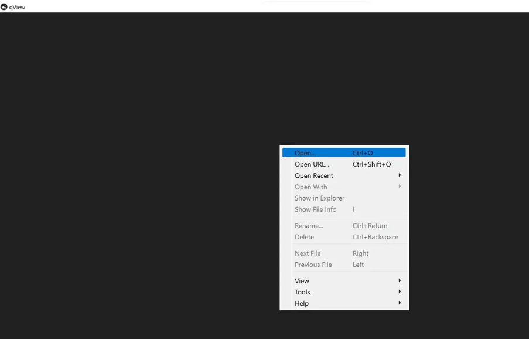
Task: Open the Tools submenu
Action: point(344,292)
